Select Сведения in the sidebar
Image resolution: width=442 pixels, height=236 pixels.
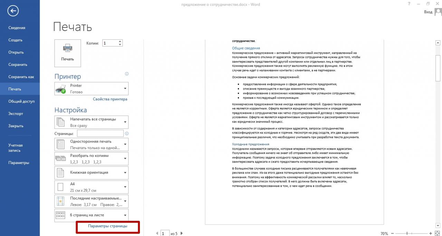(20, 28)
